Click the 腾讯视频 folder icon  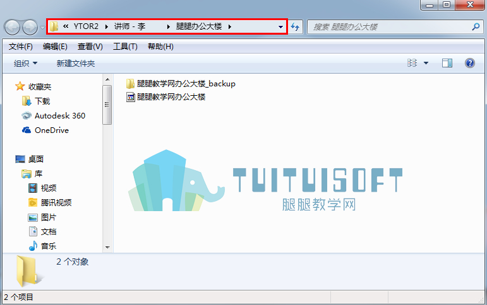click(33, 203)
